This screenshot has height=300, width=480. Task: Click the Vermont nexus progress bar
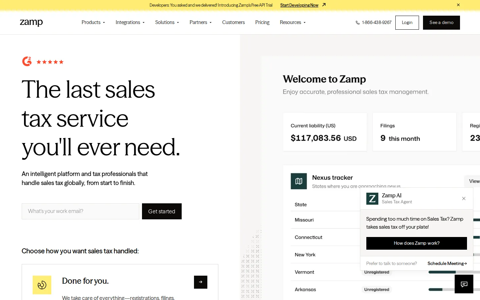[454, 272]
